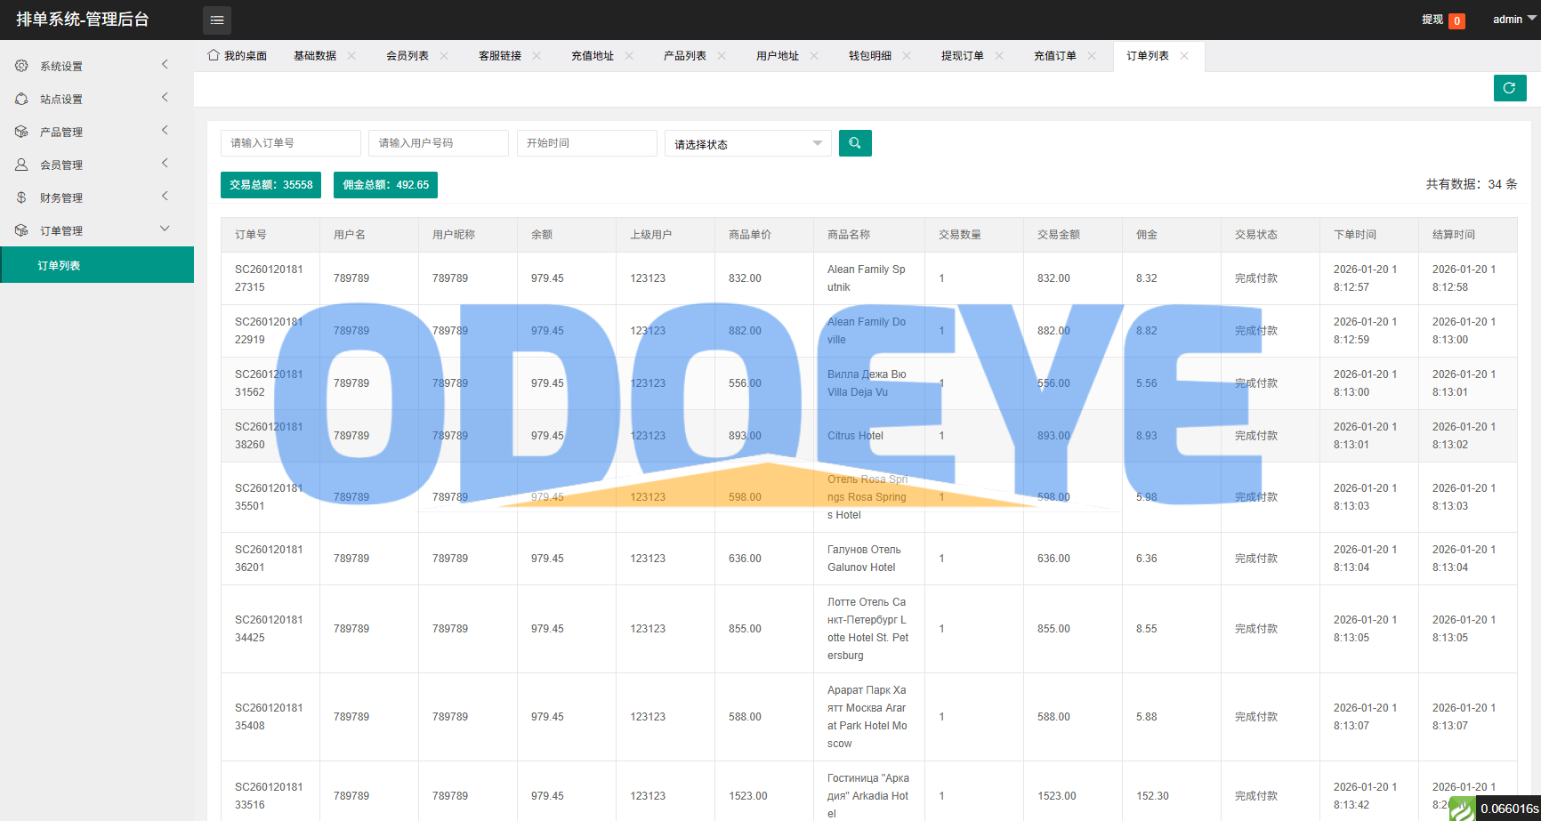Click the magnifier search button
The height and width of the screenshot is (821, 1541).
pyautogui.click(x=854, y=143)
